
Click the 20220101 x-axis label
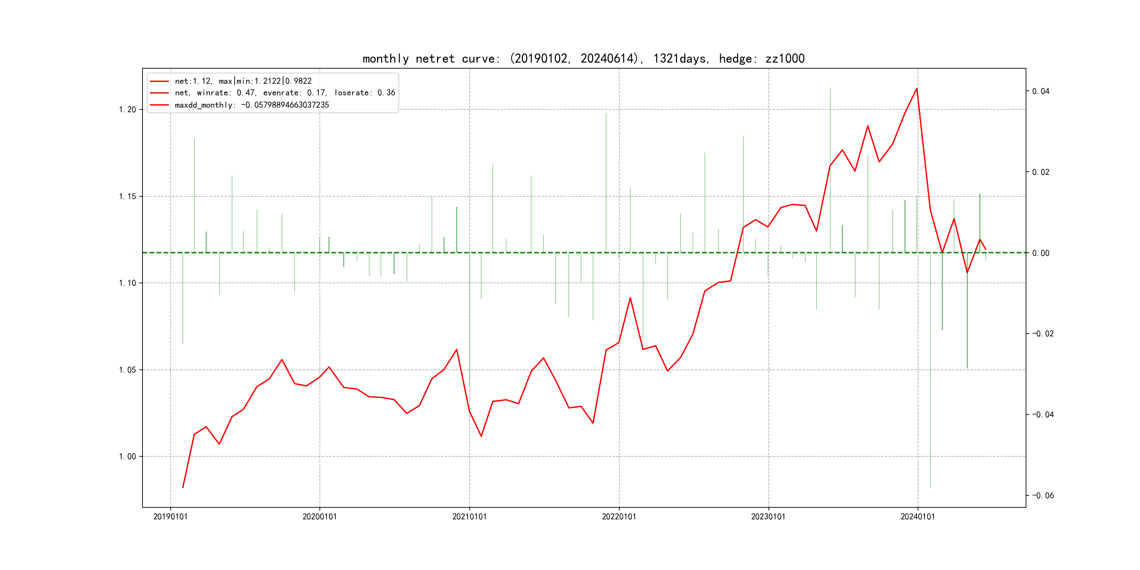[x=619, y=517]
